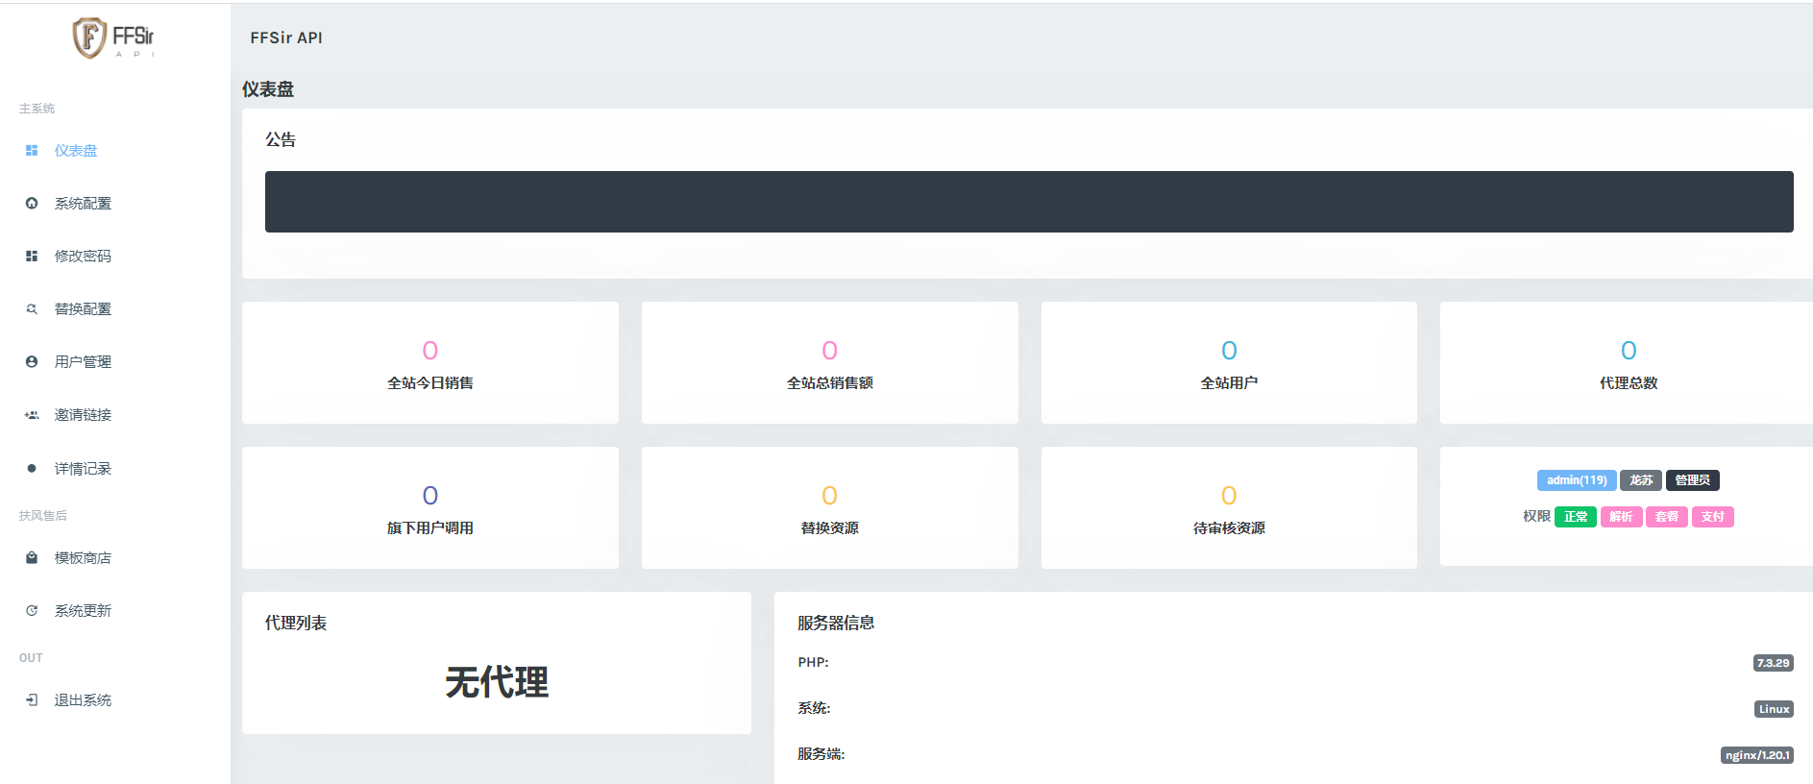Click the pink 支付 permission badge
Viewport: 1813px width, 784px height.
[x=1712, y=517]
